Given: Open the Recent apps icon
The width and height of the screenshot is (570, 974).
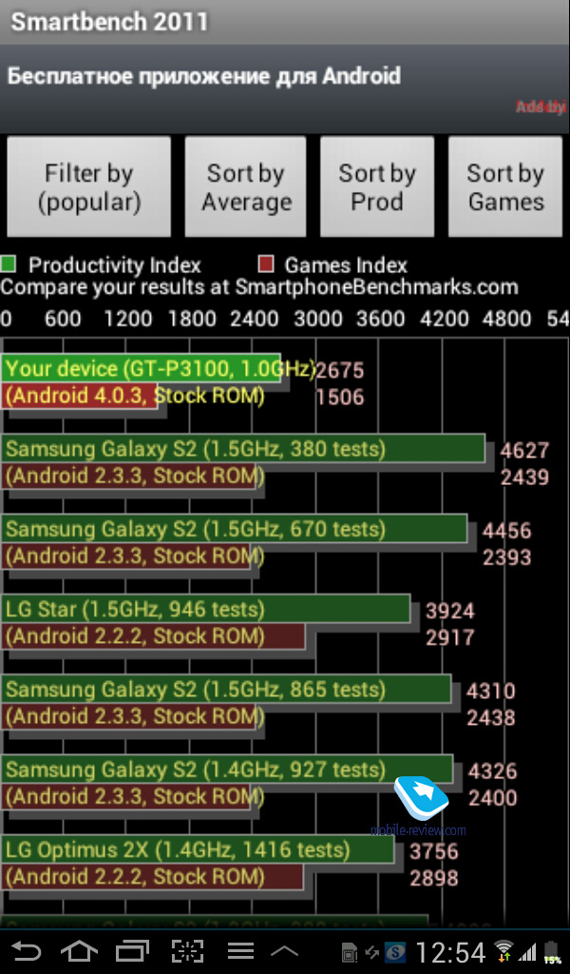Looking at the screenshot, I should click(x=132, y=951).
